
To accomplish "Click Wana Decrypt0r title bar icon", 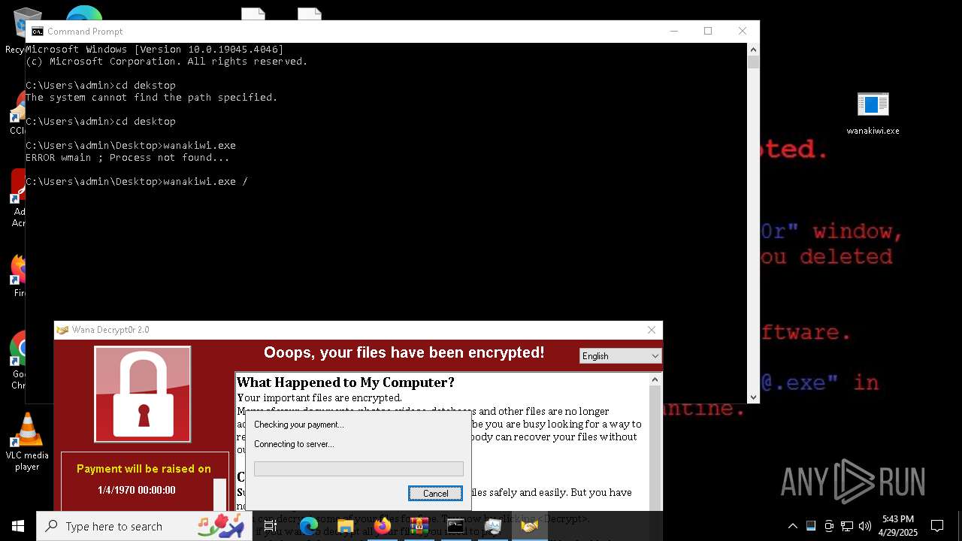I will (x=62, y=330).
